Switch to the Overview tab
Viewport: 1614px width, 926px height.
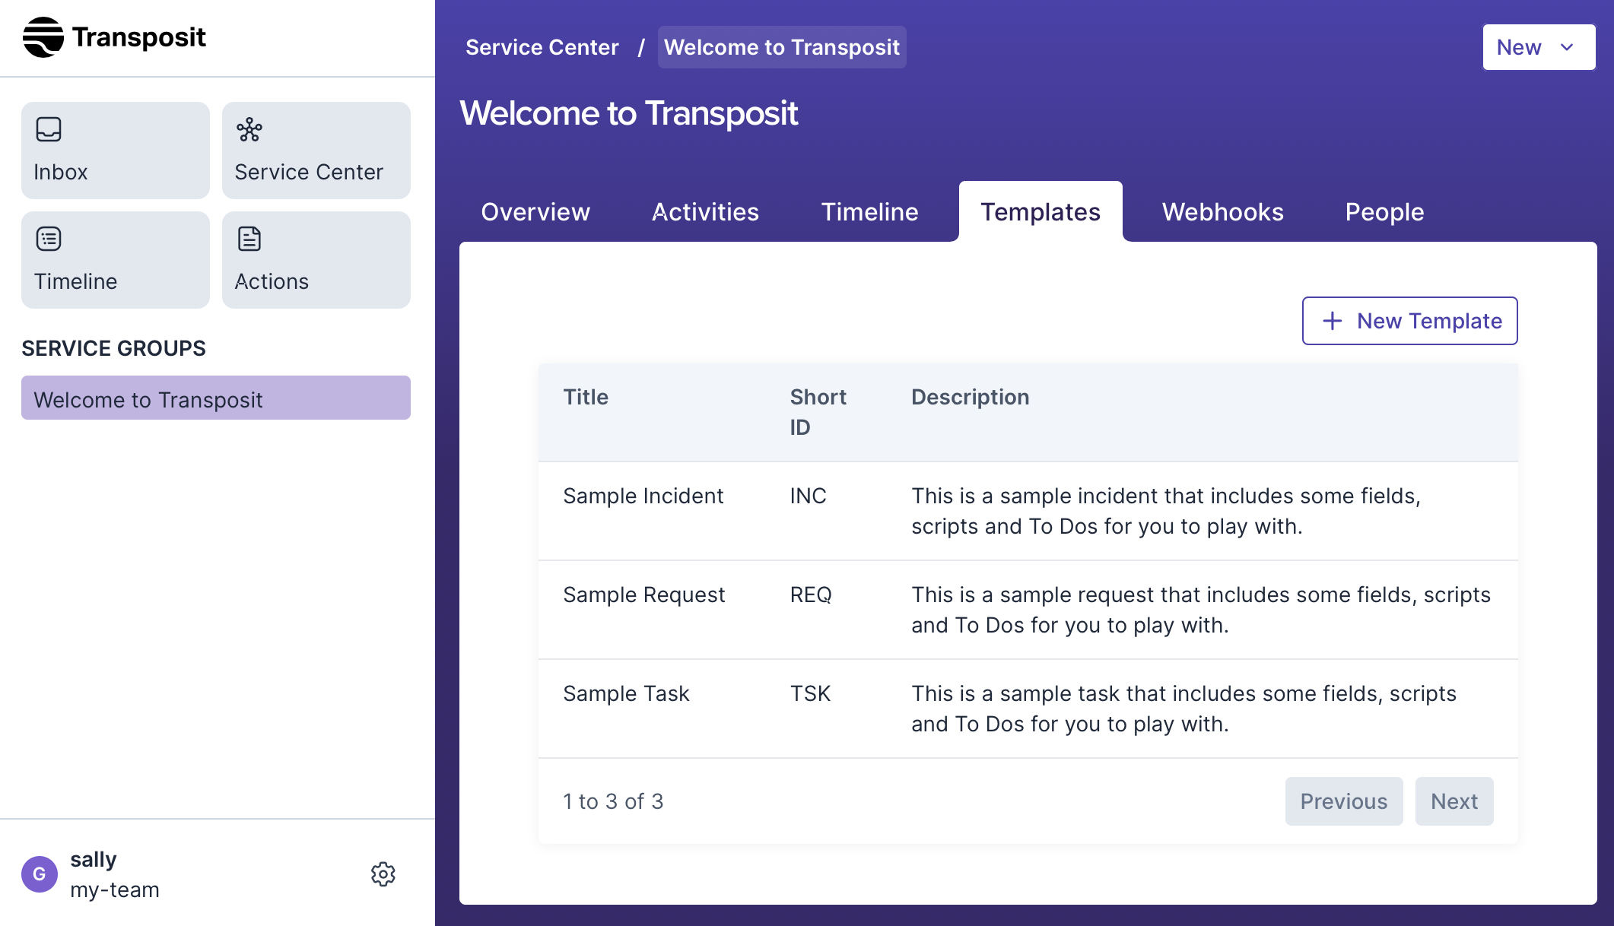coord(535,212)
